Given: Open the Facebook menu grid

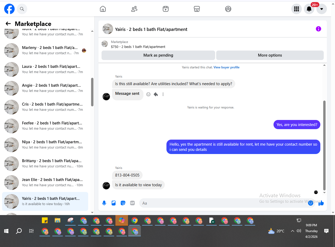Looking at the screenshot, I should [297, 9].
